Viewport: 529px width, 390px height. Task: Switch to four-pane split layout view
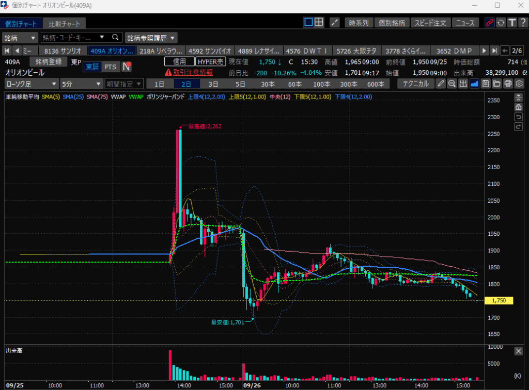pyautogui.click(x=319, y=22)
